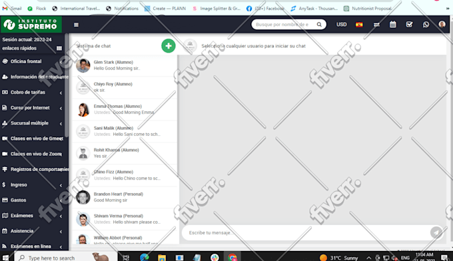This screenshot has height=261, width=453.
Task: Expand Gastos menu chevron
Action: 61,200
